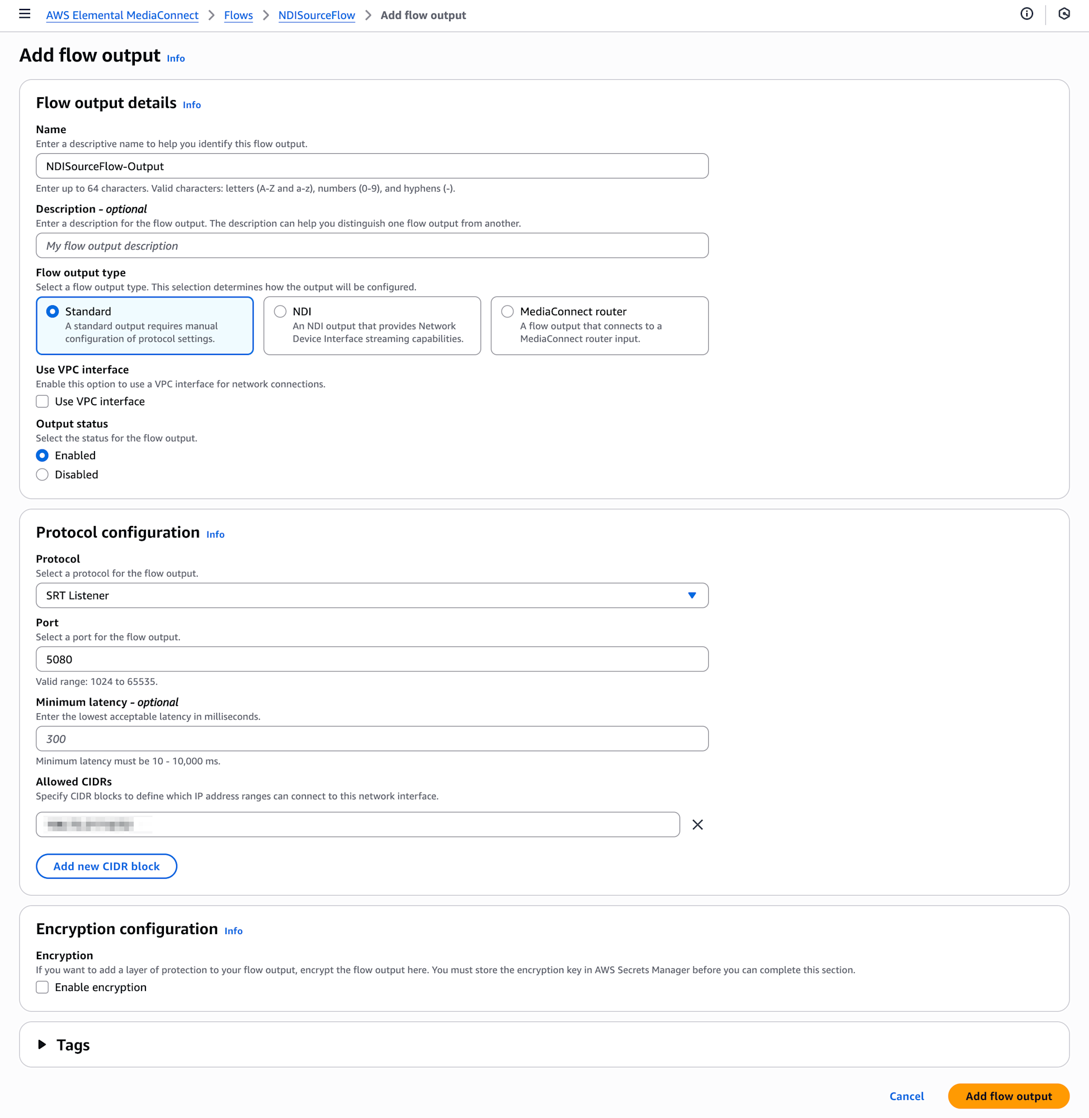
Task: Select MediaConnect router output type
Action: click(x=507, y=311)
